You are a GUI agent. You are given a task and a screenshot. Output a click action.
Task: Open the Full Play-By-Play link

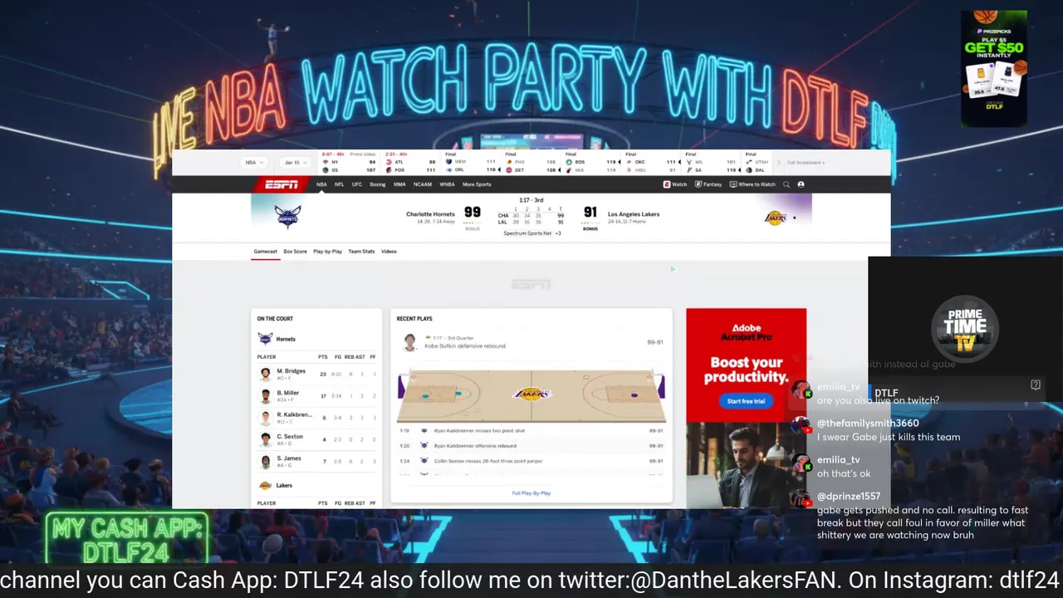coord(531,493)
